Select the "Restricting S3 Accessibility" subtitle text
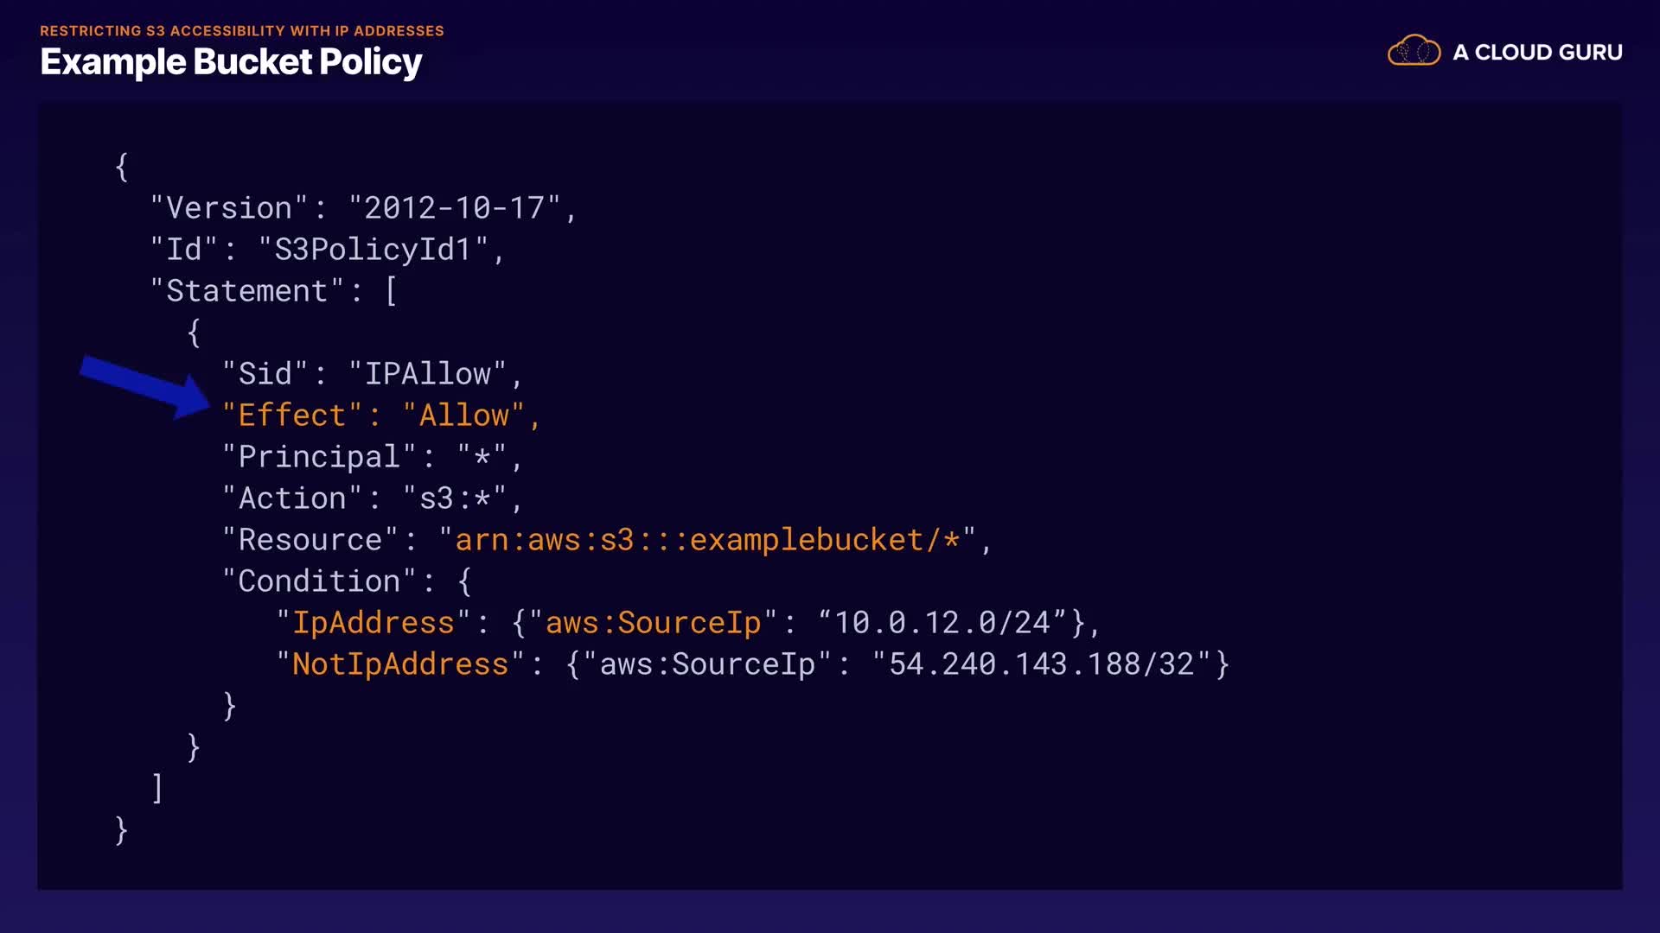The image size is (1660, 933). (241, 31)
